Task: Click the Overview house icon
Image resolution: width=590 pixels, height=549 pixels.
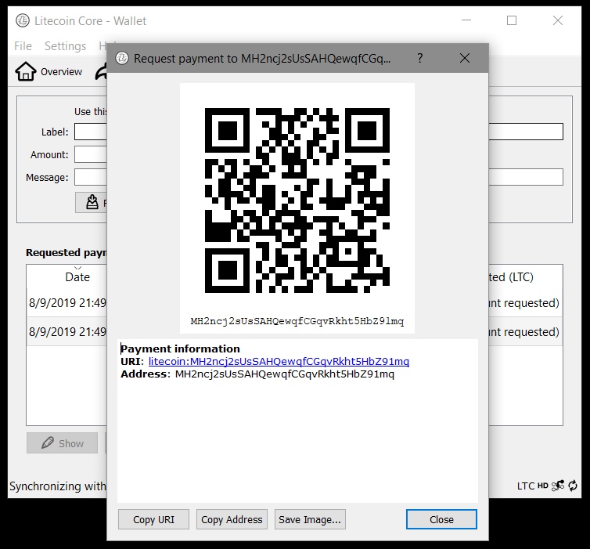Action: tap(26, 71)
